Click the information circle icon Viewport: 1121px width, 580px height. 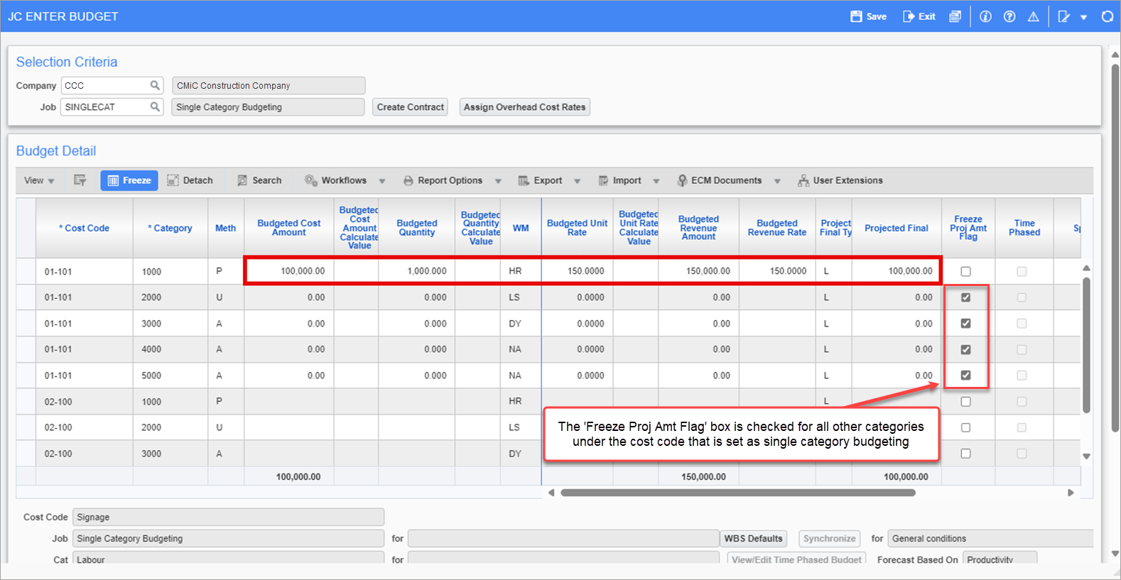pyautogui.click(x=985, y=16)
